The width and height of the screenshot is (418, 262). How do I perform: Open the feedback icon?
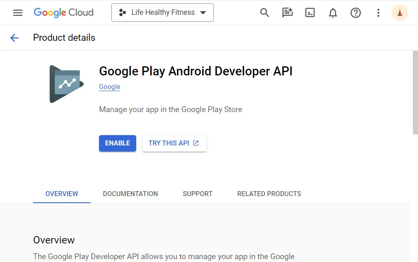[x=287, y=13]
